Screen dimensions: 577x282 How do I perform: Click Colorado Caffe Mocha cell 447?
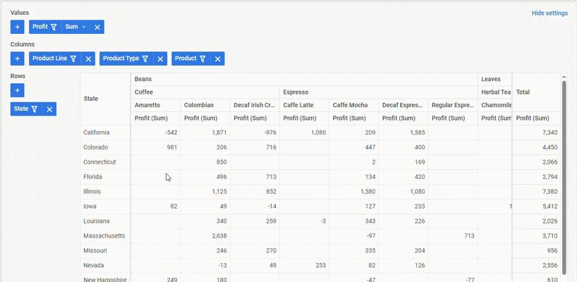click(x=353, y=147)
